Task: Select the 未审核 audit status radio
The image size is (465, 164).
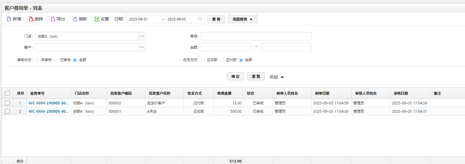Action: coord(37,60)
